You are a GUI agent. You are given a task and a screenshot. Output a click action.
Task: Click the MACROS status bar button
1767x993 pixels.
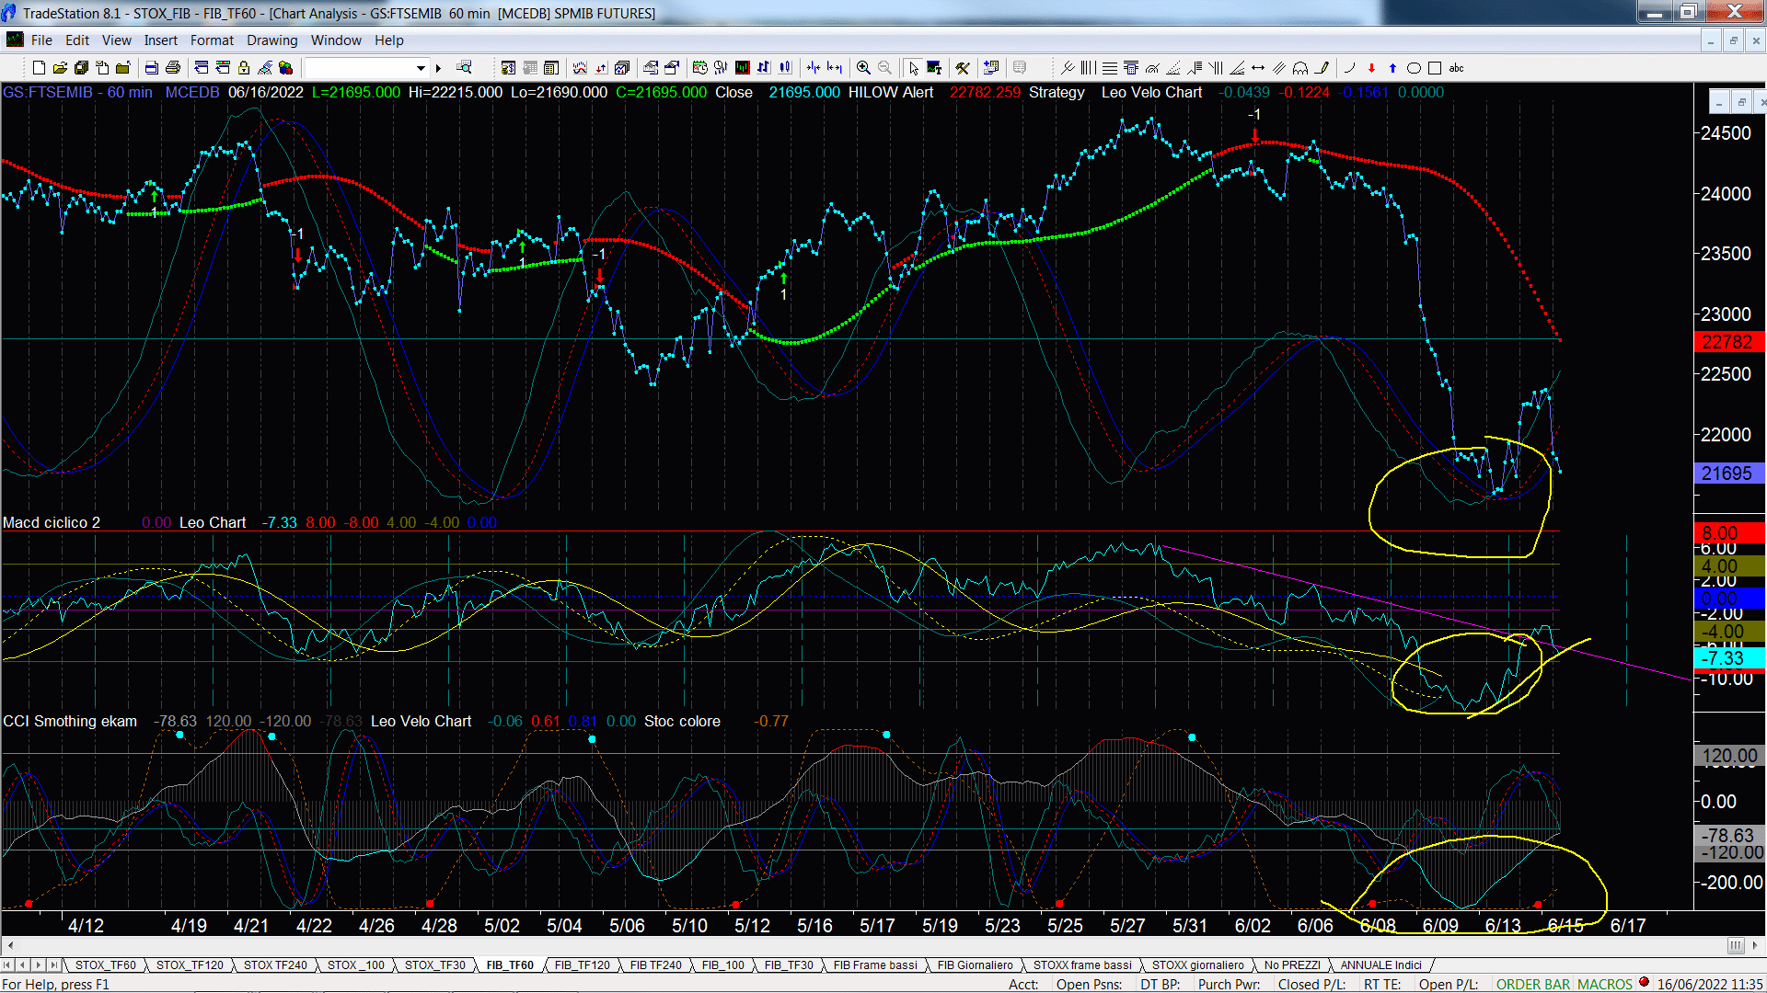[1604, 985]
